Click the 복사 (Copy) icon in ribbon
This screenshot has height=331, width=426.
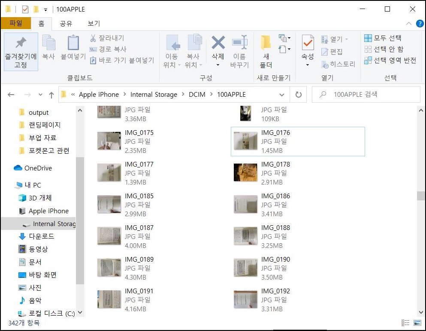(48, 47)
